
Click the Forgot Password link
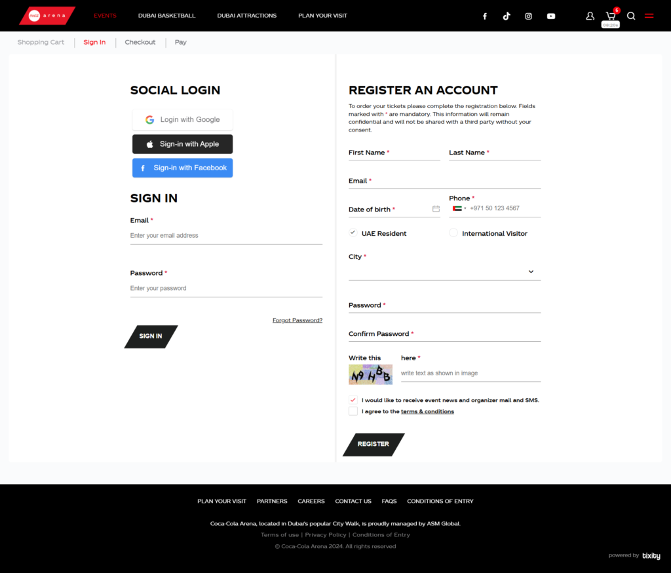coord(297,320)
